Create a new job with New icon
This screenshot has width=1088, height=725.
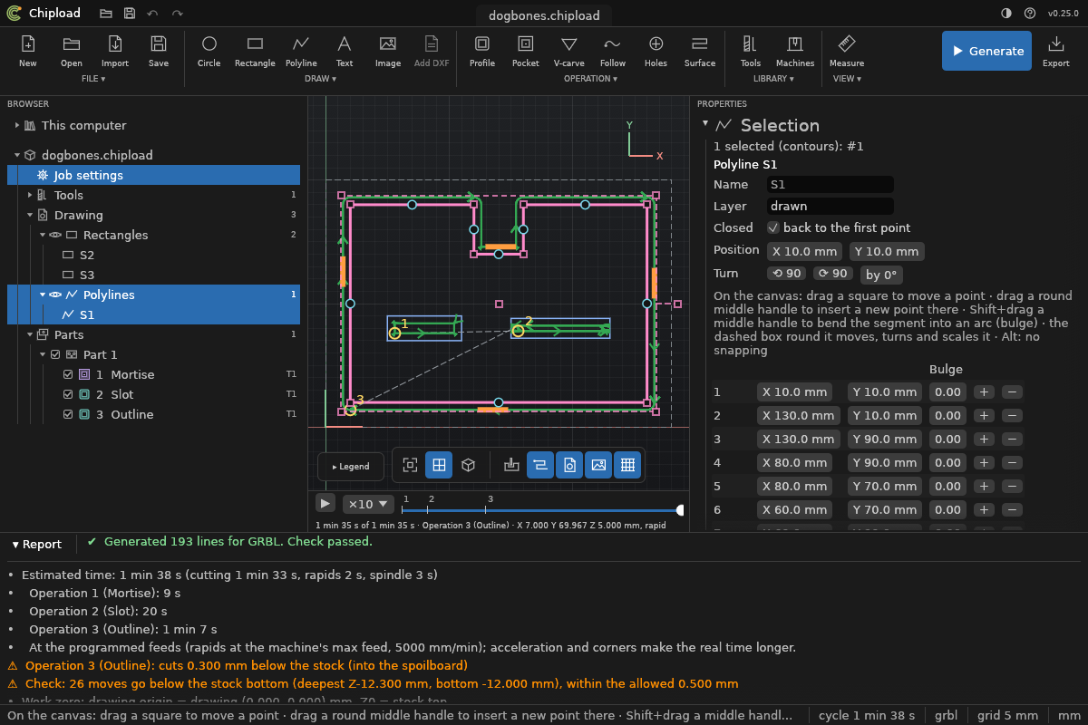pyautogui.click(x=28, y=51)
